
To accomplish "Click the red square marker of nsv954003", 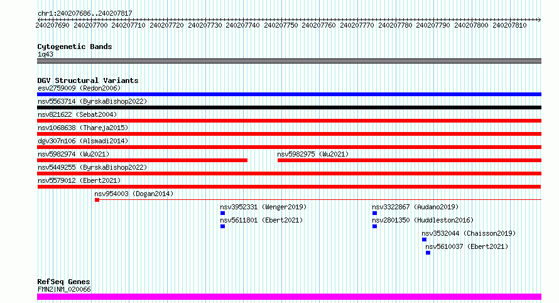I will pos(97,200).
